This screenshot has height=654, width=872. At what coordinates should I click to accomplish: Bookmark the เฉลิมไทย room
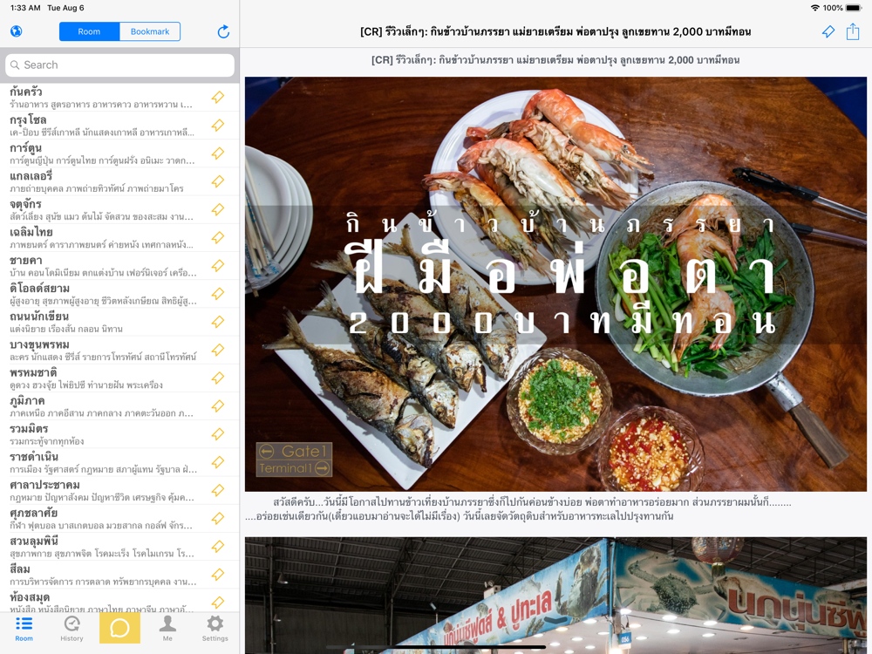click(218, 237)
